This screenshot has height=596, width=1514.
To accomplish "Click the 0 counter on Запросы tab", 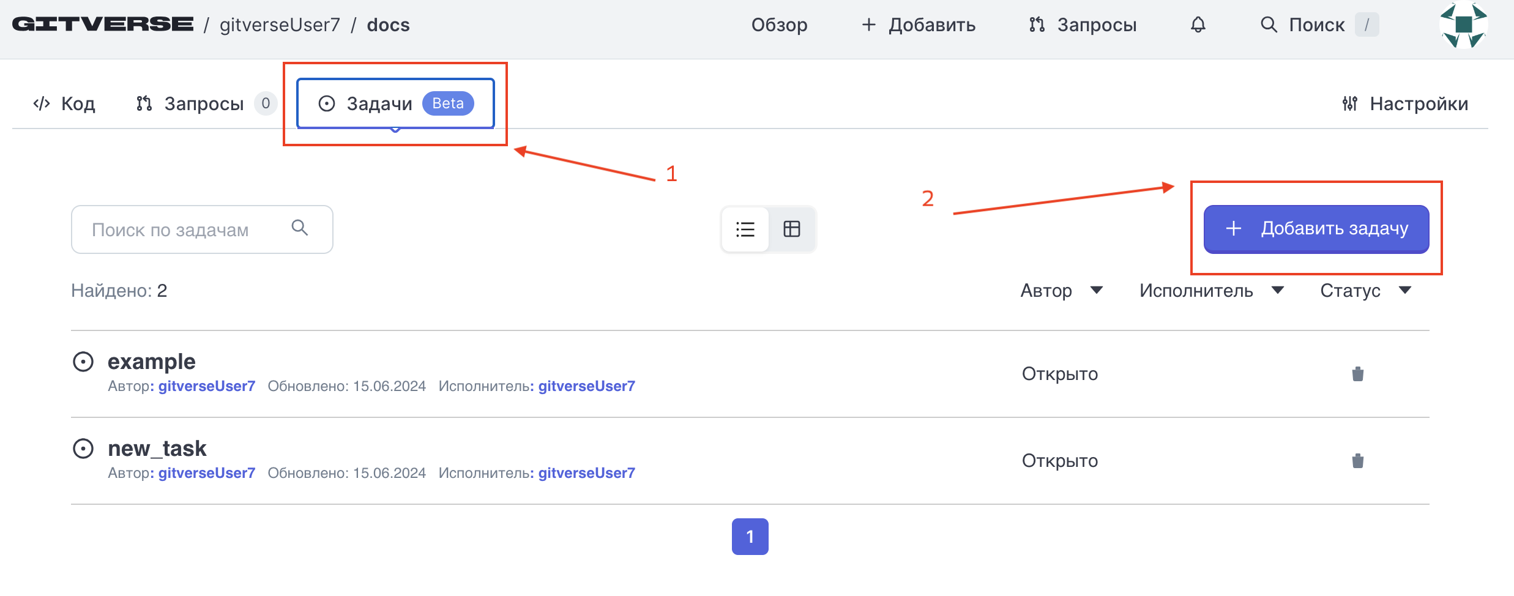I will coord(266,103).
